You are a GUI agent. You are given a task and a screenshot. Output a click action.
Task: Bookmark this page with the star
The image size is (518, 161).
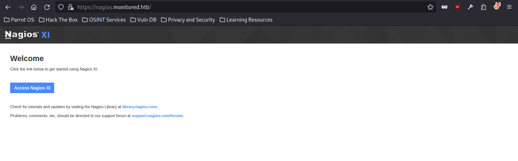pos(430,7)
